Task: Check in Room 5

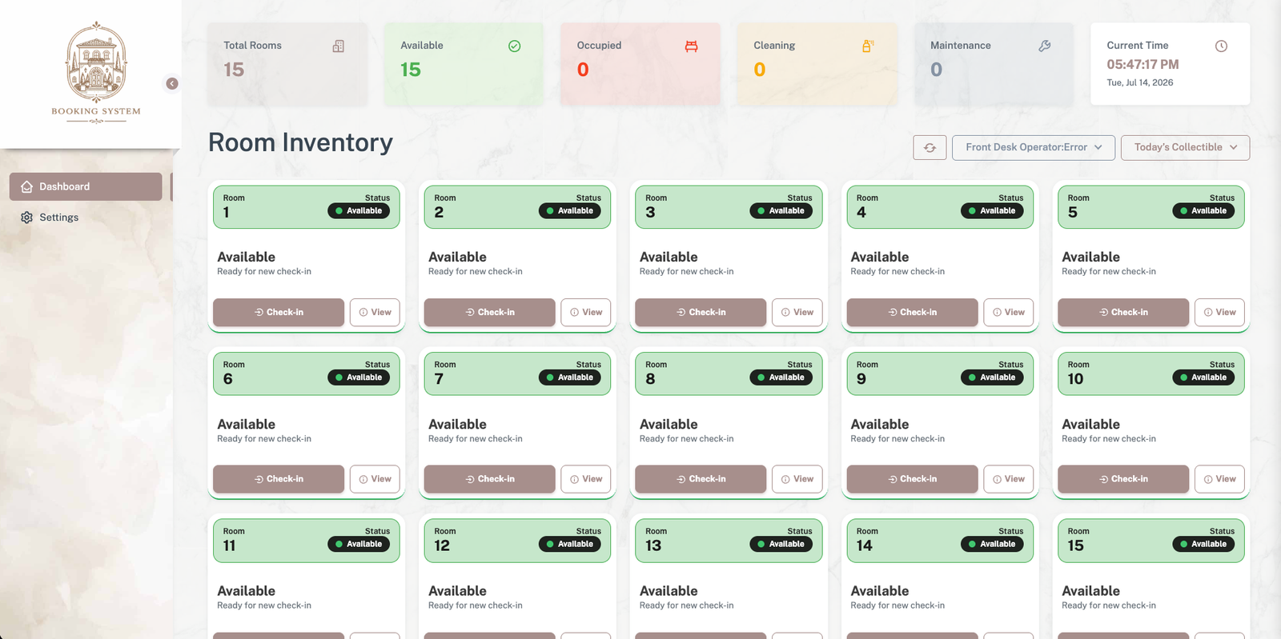Action: 1123,312
